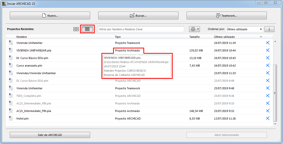Click the 135,02 MB size value
The image size is (283, 144).
tap(196, 51)
